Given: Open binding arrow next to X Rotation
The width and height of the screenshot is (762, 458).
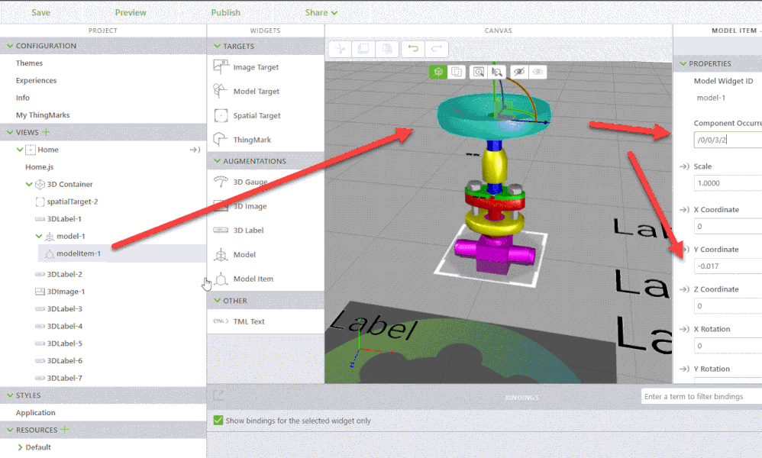Looking at the screenshot, I should 684,329.
